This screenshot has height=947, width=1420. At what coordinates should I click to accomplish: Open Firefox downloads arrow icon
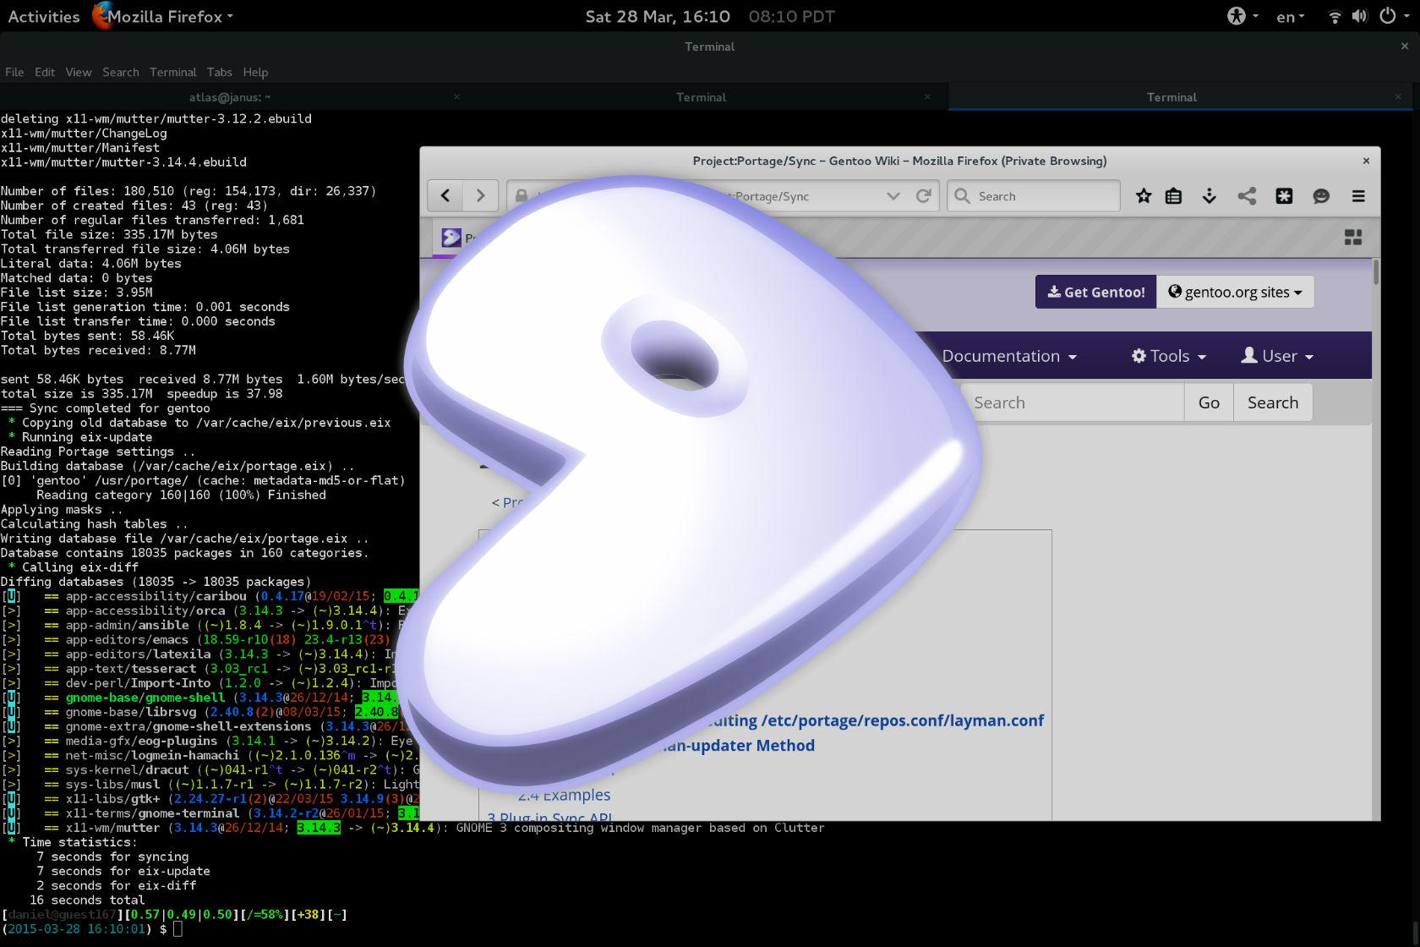click(1210, 196)
